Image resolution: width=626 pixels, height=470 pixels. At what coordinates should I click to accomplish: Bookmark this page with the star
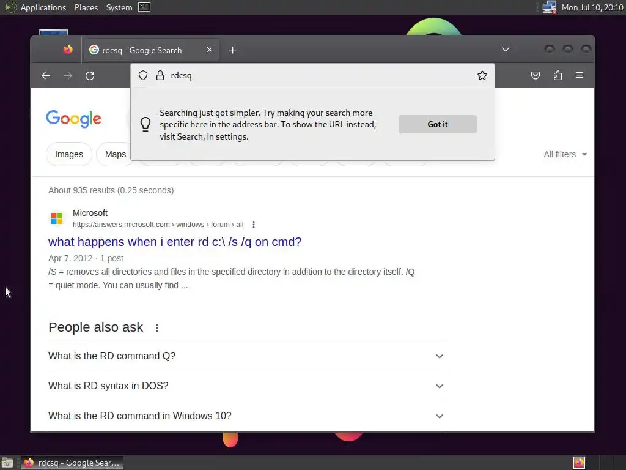[482, 75]
